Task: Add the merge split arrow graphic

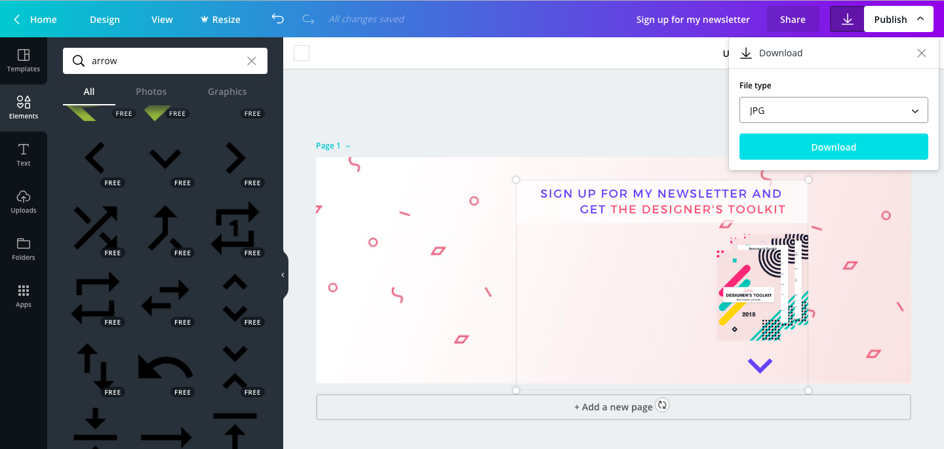Action: coord(165,227)
